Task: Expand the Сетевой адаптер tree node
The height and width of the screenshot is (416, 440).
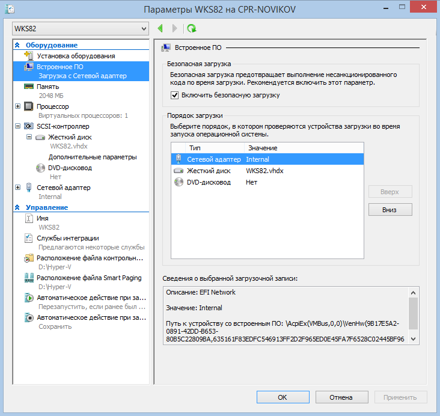Action: [x=18, y=188]
